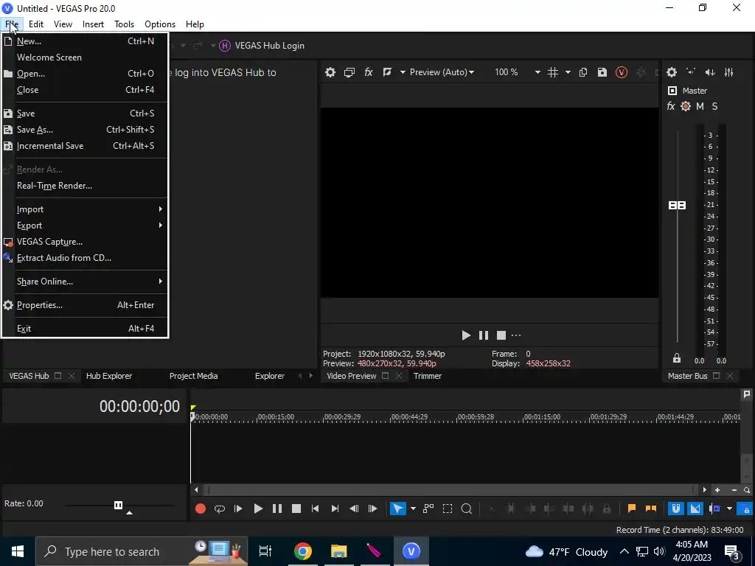Toggle split screen view icon
755x566 pixels.
pyautogui.click(x=387, y=72)
